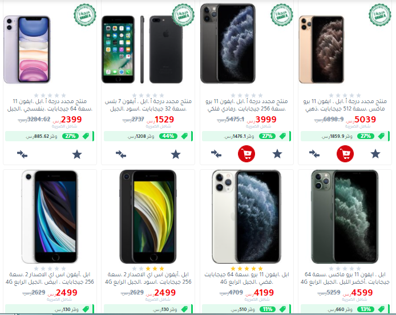Click compare arrows for iPhone 7 Plus
The height and width of the screenshot is (315, 396).
click(x=121, y=154)
